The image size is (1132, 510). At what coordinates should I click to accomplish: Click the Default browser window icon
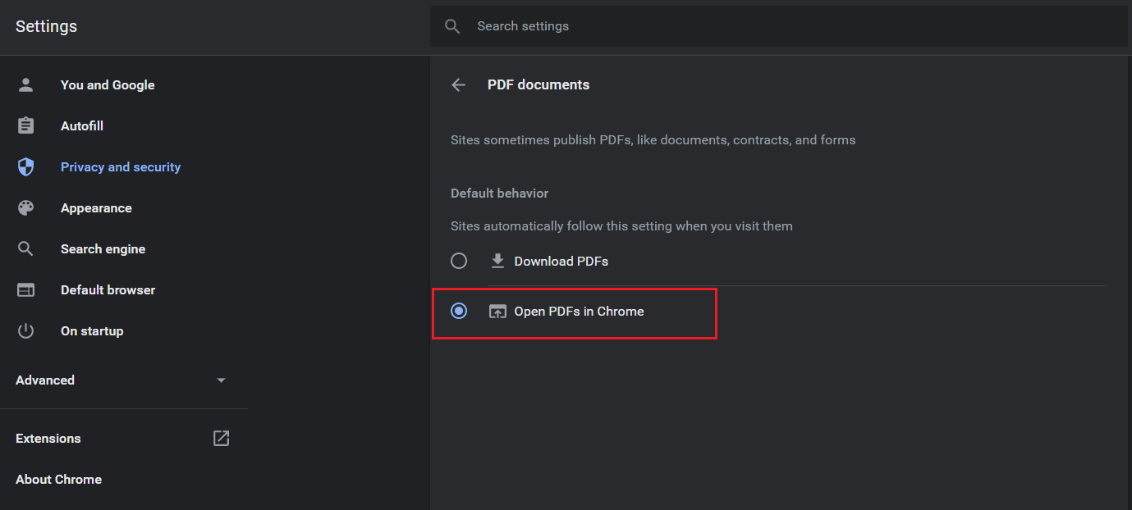(26, 290)
